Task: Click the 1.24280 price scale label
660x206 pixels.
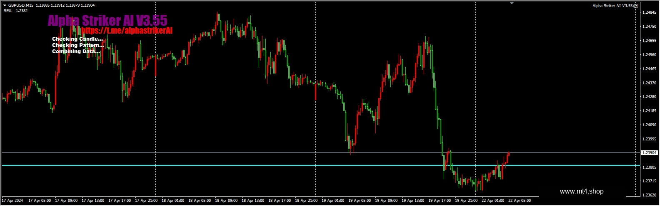Action: tap(649, 97)
